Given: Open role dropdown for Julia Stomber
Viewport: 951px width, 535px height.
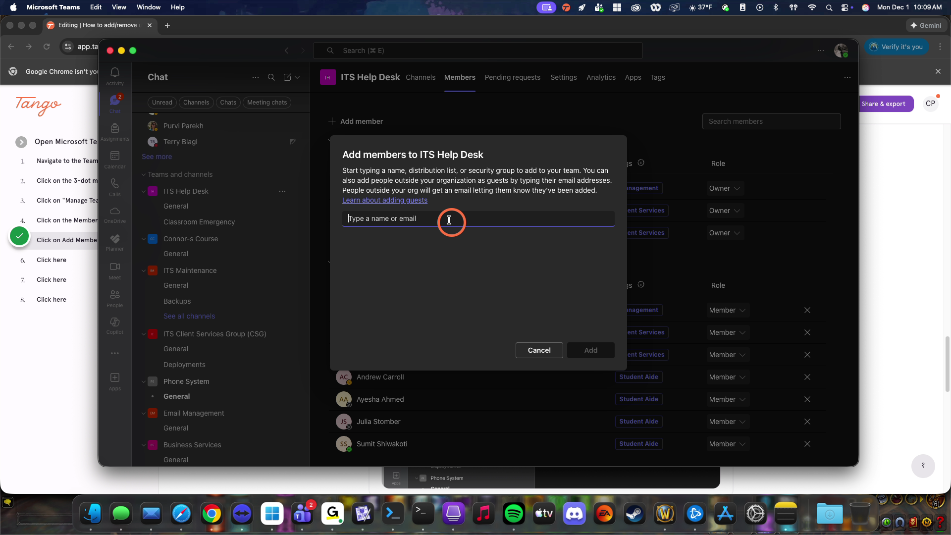Looking at the screenshot, I should coord(727,422).
